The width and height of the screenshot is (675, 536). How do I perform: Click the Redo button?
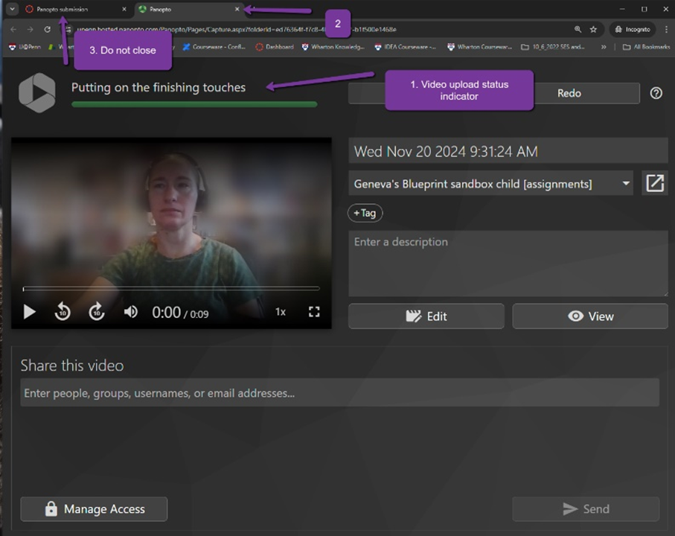pyautogui.click(x=569, y=93)
